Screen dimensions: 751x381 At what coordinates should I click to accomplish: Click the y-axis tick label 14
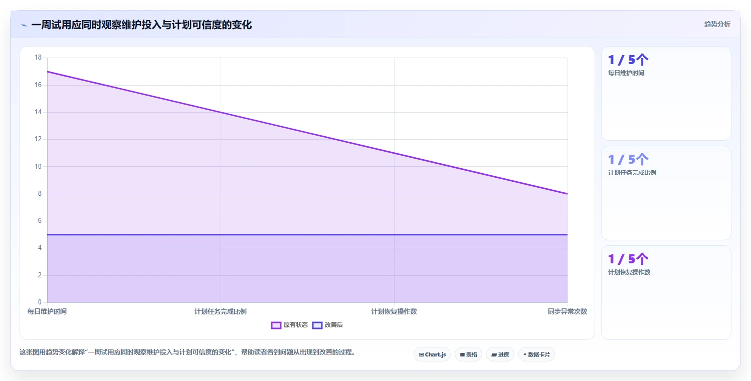pos(38,112)
